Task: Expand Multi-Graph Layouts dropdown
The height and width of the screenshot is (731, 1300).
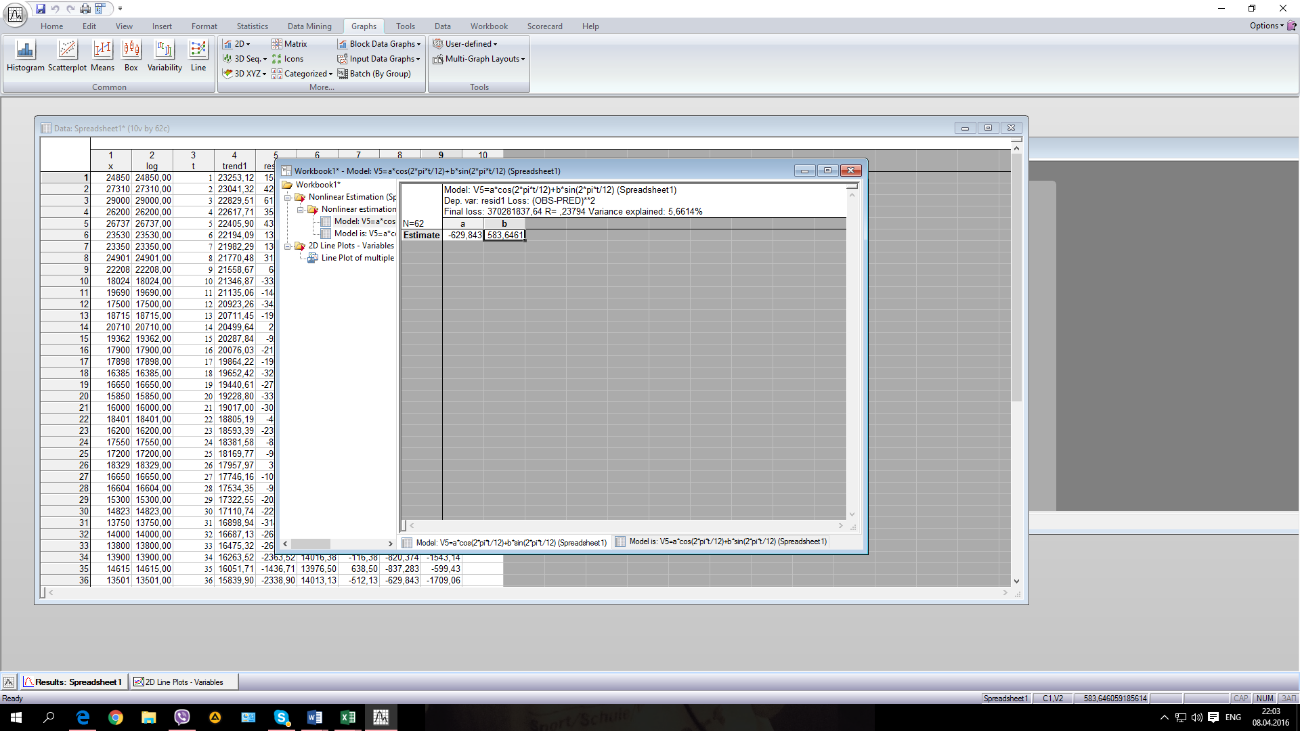Action: point(479,59)
